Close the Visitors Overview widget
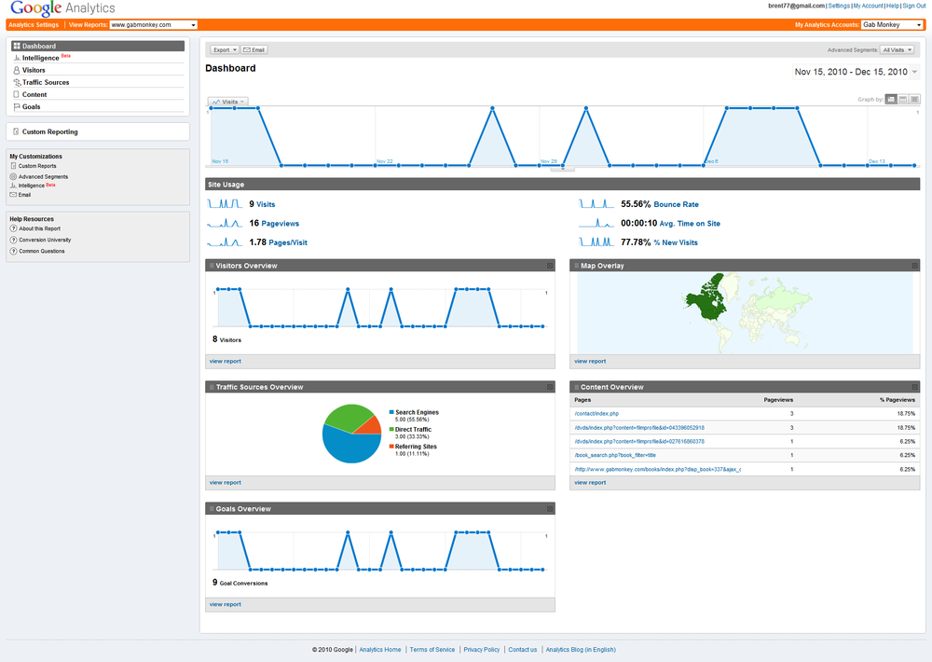The width and height of the screenshot is (932, 662). pyautogui.click(x=550, y=266)
